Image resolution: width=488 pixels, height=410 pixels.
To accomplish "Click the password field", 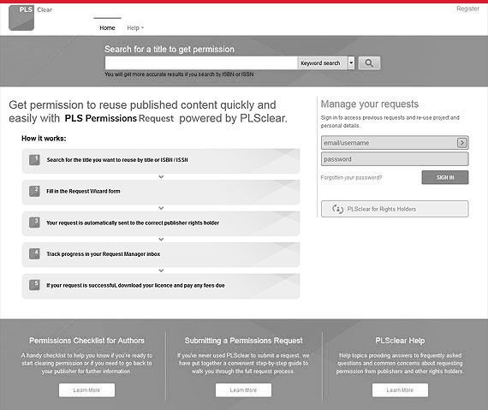I will tap(395, 159).
